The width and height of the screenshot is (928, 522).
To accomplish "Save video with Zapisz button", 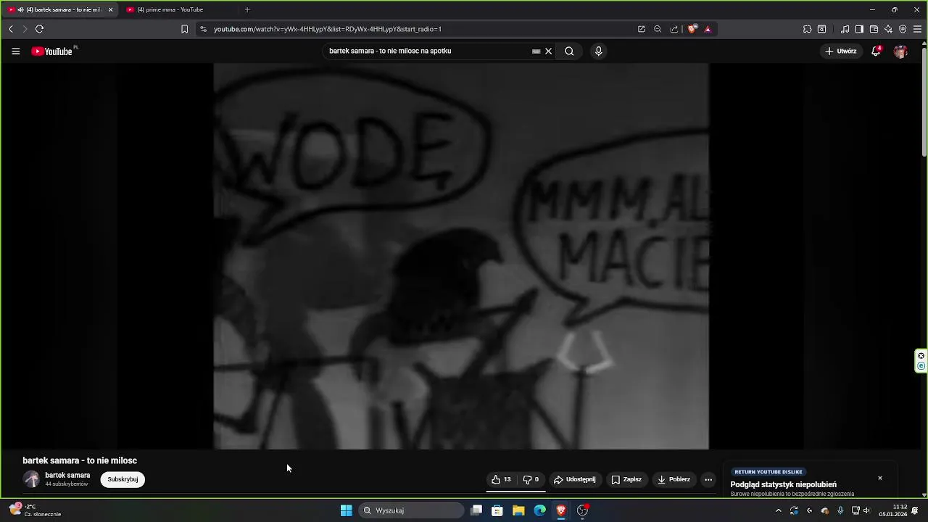I will pos(626,479).
